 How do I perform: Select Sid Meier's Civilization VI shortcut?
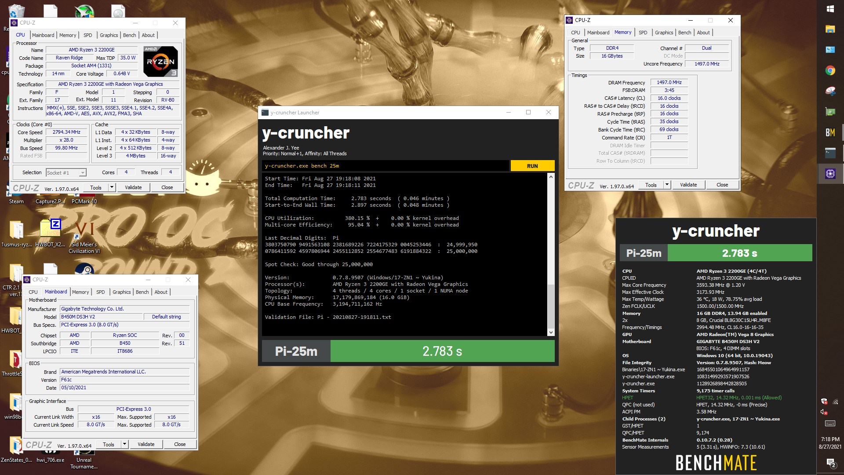point(84,237)
